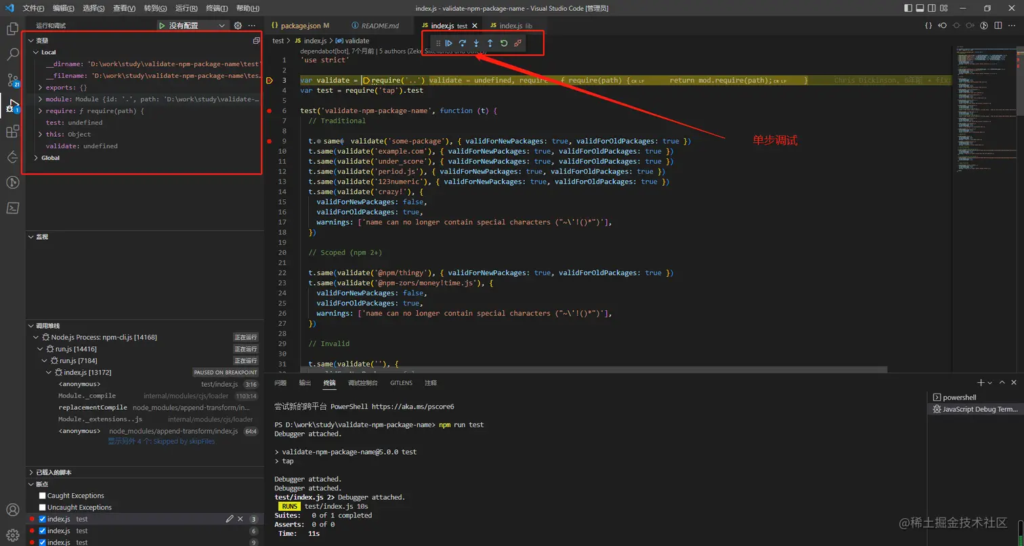Open launch.json with the debug gear icon
Viewport: 1024px width, 546px height.
pyautogui.click(x=238, y=26)
